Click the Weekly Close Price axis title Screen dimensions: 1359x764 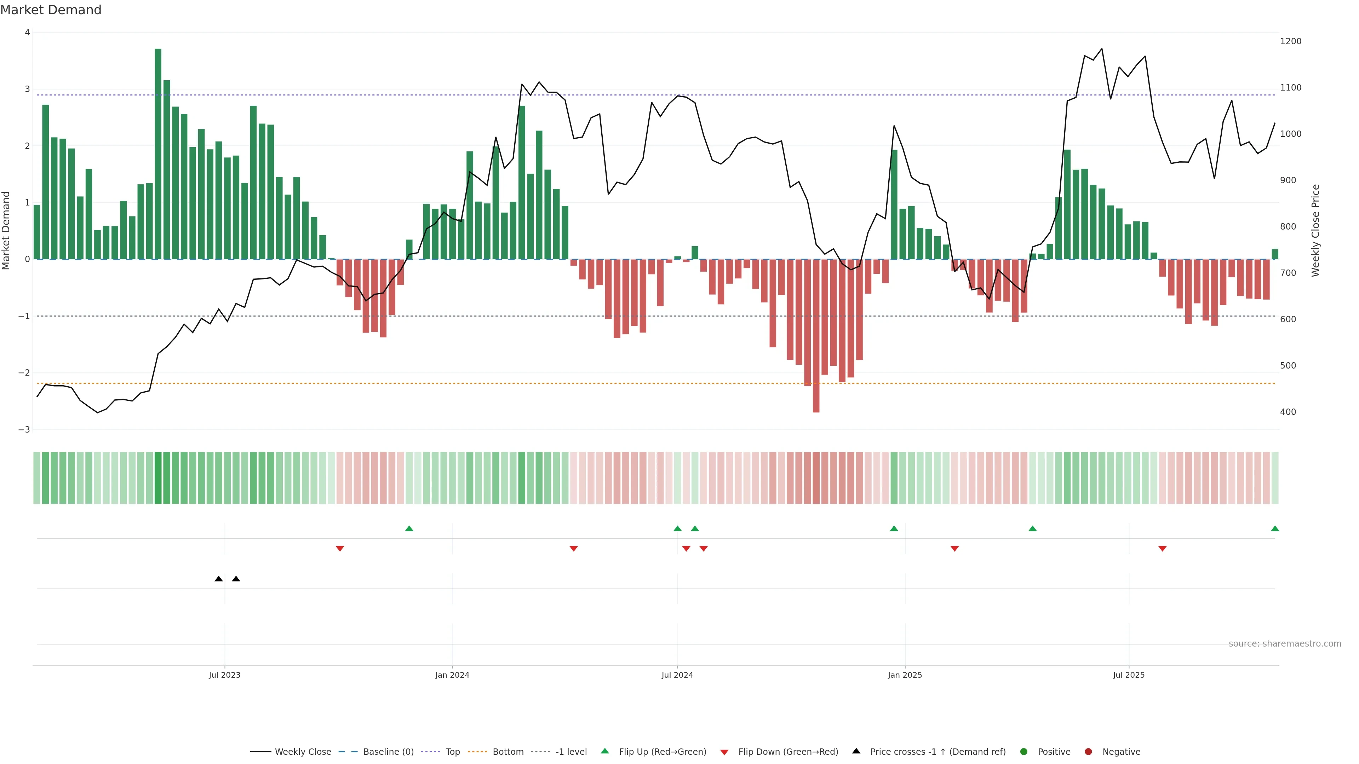(x=1315, y=230)
